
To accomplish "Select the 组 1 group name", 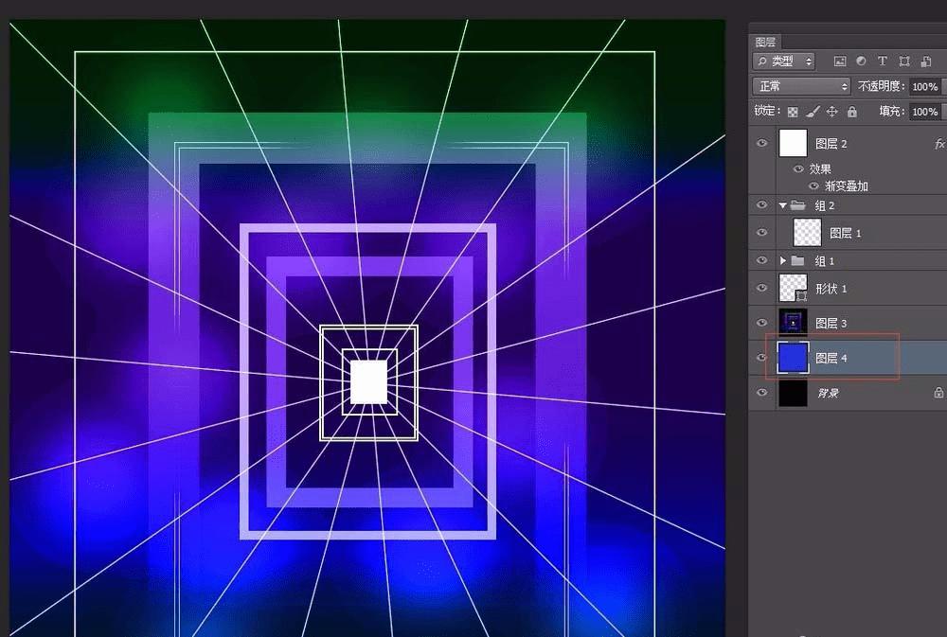I will pos(825,261).
